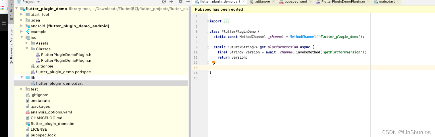Select the .gitignore file under ios
Image resolution: width=435 pixels, height=137 pixels.
coord(45,66)
